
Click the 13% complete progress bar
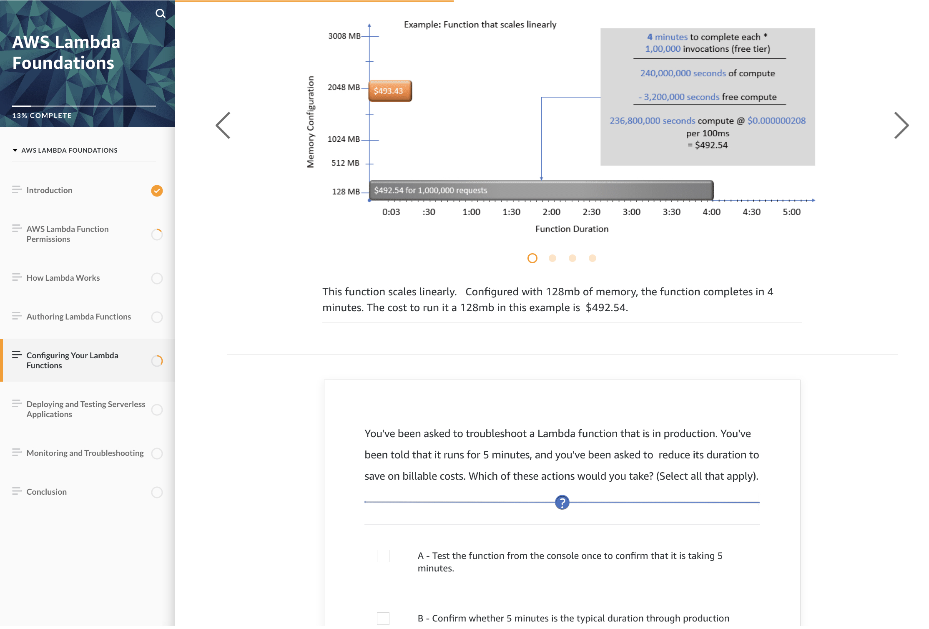click(x=83, y=106)
